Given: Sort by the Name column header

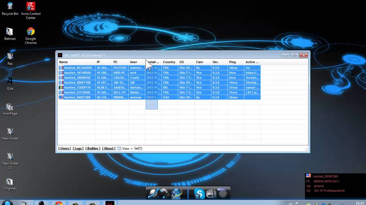Looking at the screenshot, I should point(77,62).
